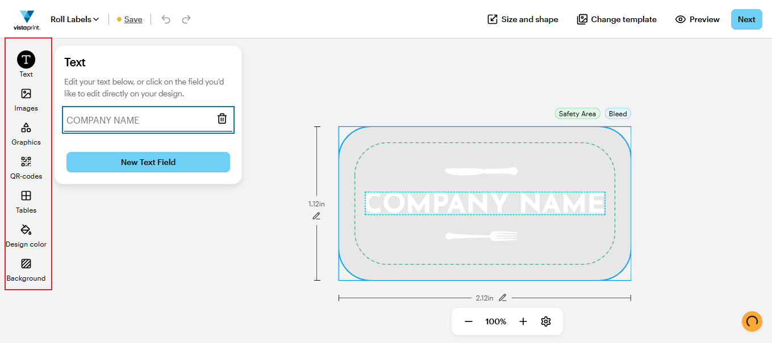The width and height of the screenshot is (772, 343).
Task: Expand the Roll Labels dropdown
Action: 75,19
